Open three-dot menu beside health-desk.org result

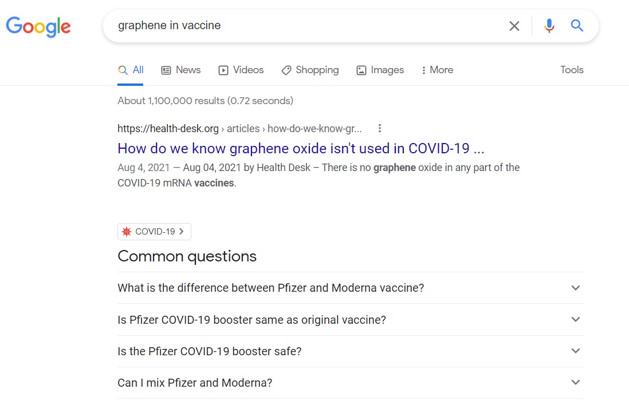379,129
